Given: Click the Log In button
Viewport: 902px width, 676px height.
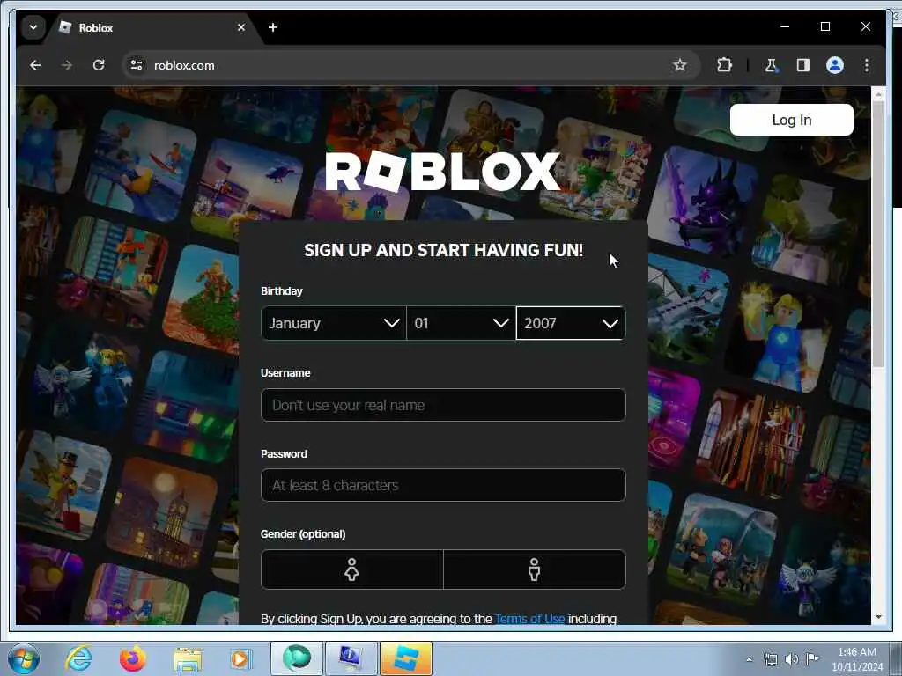Looking at the screenshot, I should click(792, 120).
